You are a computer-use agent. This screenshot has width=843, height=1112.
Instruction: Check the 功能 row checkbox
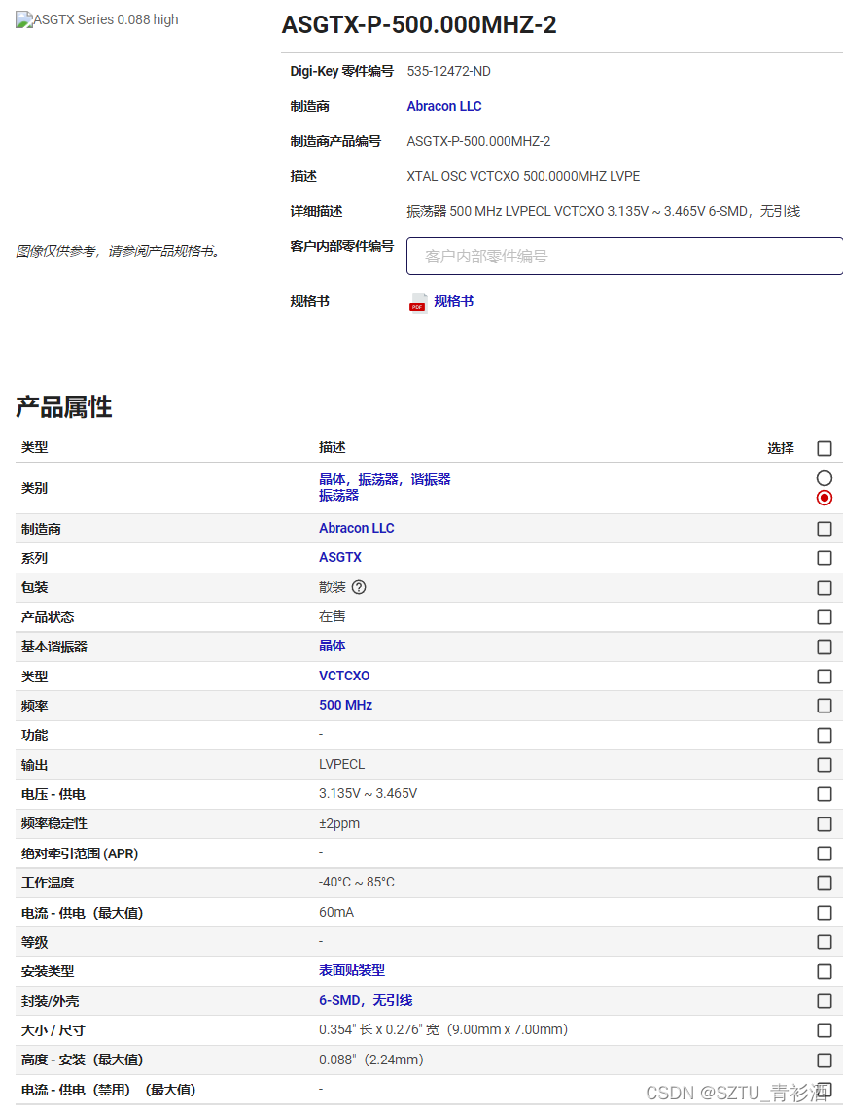click(x=825, y=736)
